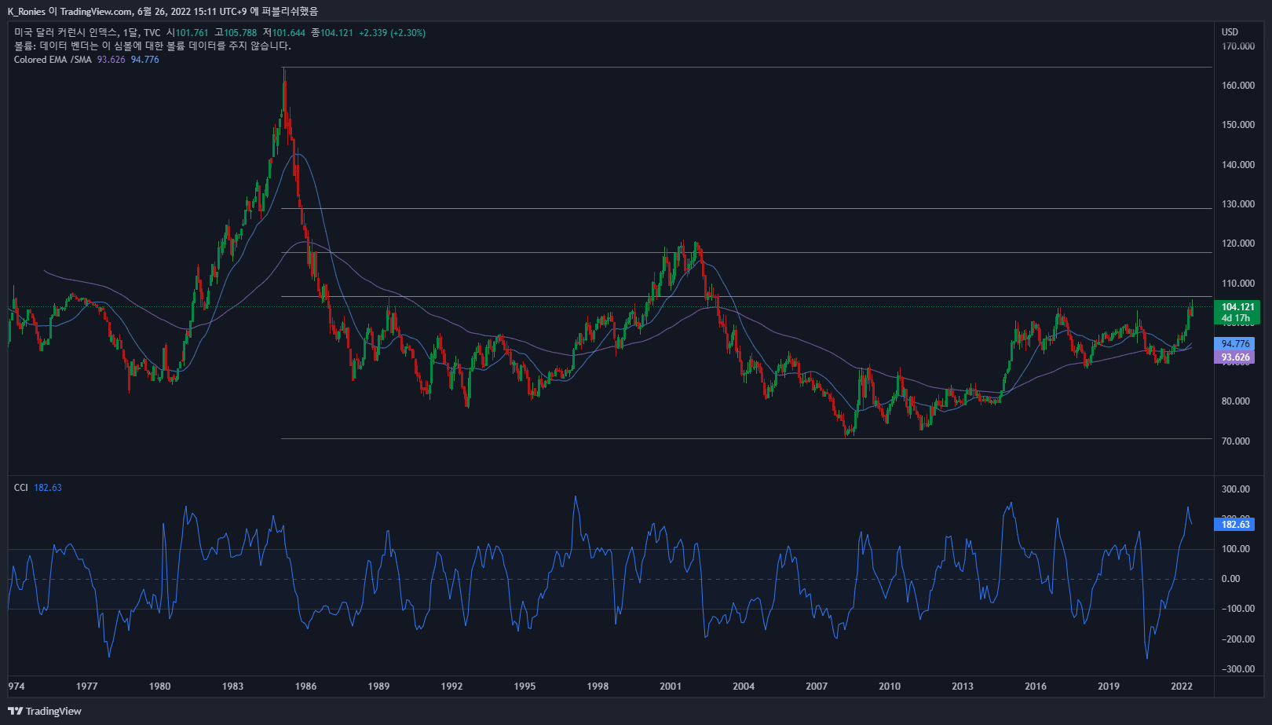
Task: Click the 2001 year label on time axis
Action: click(x=671, y=687)
